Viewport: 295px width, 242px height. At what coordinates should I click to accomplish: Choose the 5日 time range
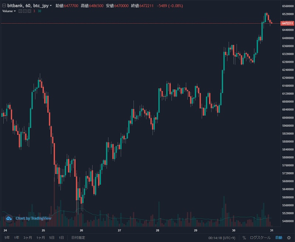coord(52,238)
